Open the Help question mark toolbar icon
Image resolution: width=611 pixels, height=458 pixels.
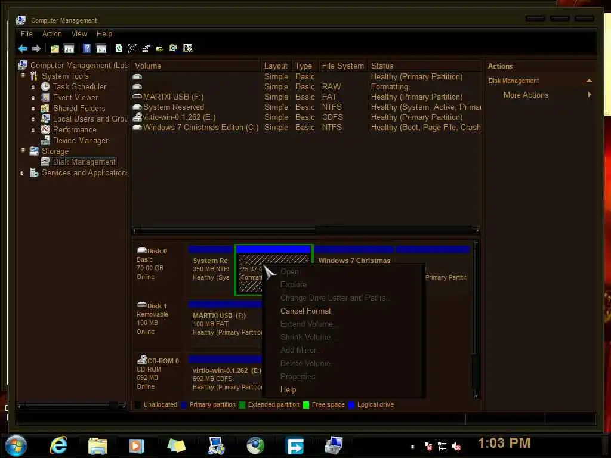[x=87, y=48]
